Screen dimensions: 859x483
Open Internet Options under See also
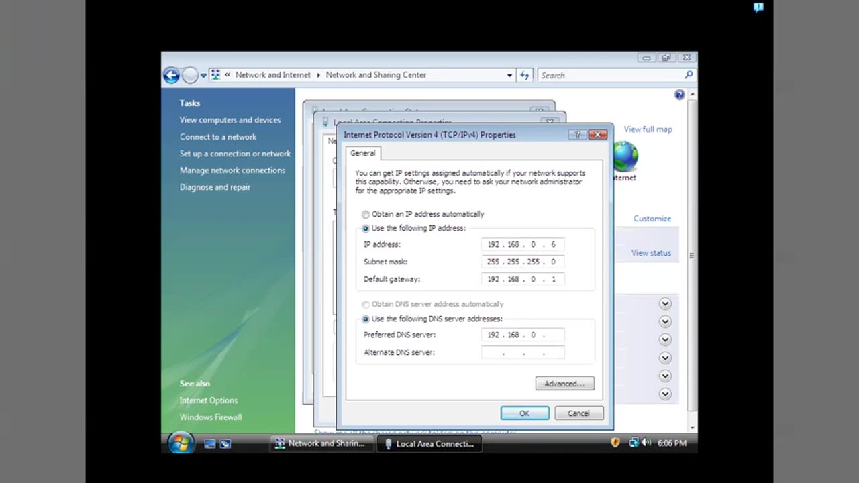(209, 400)
